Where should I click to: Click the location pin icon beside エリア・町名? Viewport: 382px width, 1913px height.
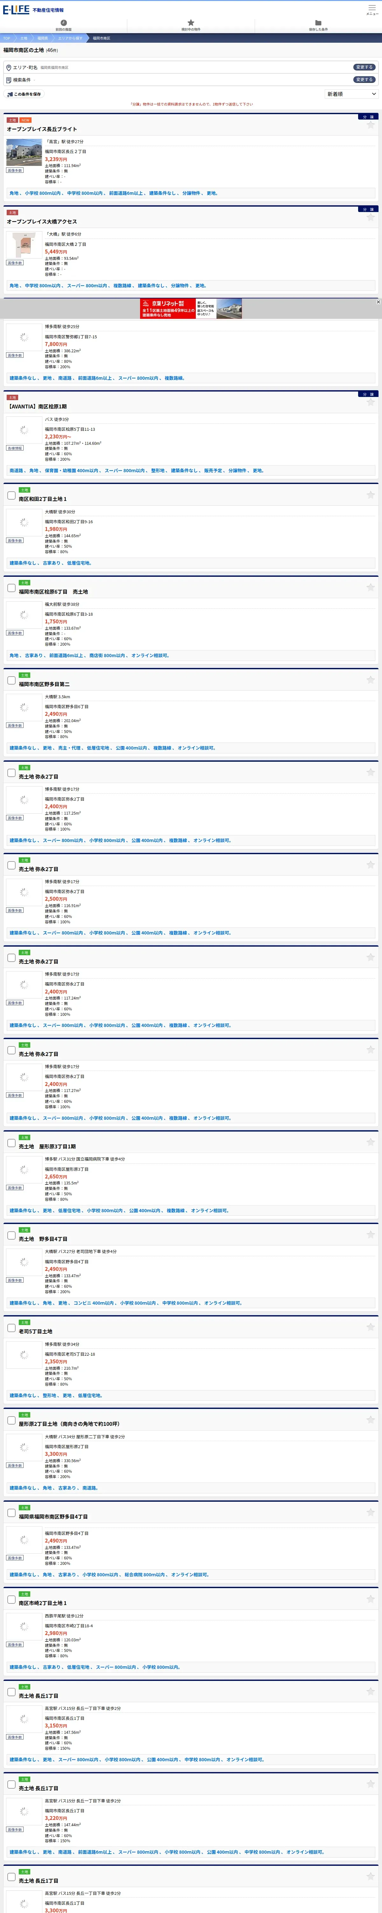pos(9,68)
